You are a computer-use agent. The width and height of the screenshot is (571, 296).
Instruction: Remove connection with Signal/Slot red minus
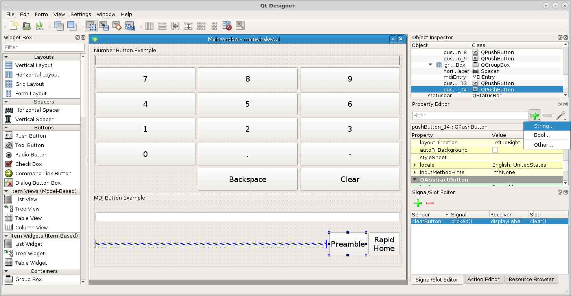pos(430,203)
